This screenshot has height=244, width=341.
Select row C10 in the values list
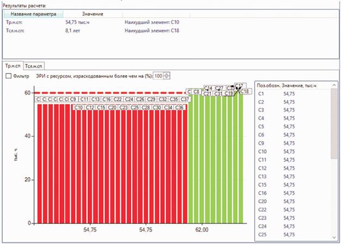pyautogui.click(x=261, y=151)
